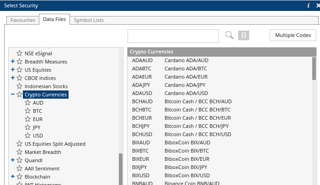Screen dimensions: 320x185
Task: Star the AAII Sentiment entry
Action: [19, 168]
